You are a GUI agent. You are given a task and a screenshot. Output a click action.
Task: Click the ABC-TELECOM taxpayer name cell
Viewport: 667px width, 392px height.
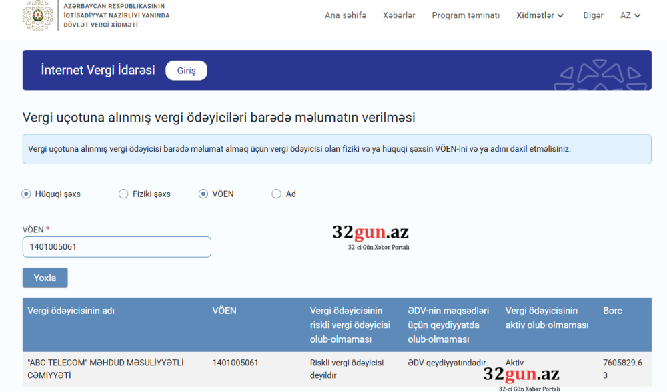[105, 369]
